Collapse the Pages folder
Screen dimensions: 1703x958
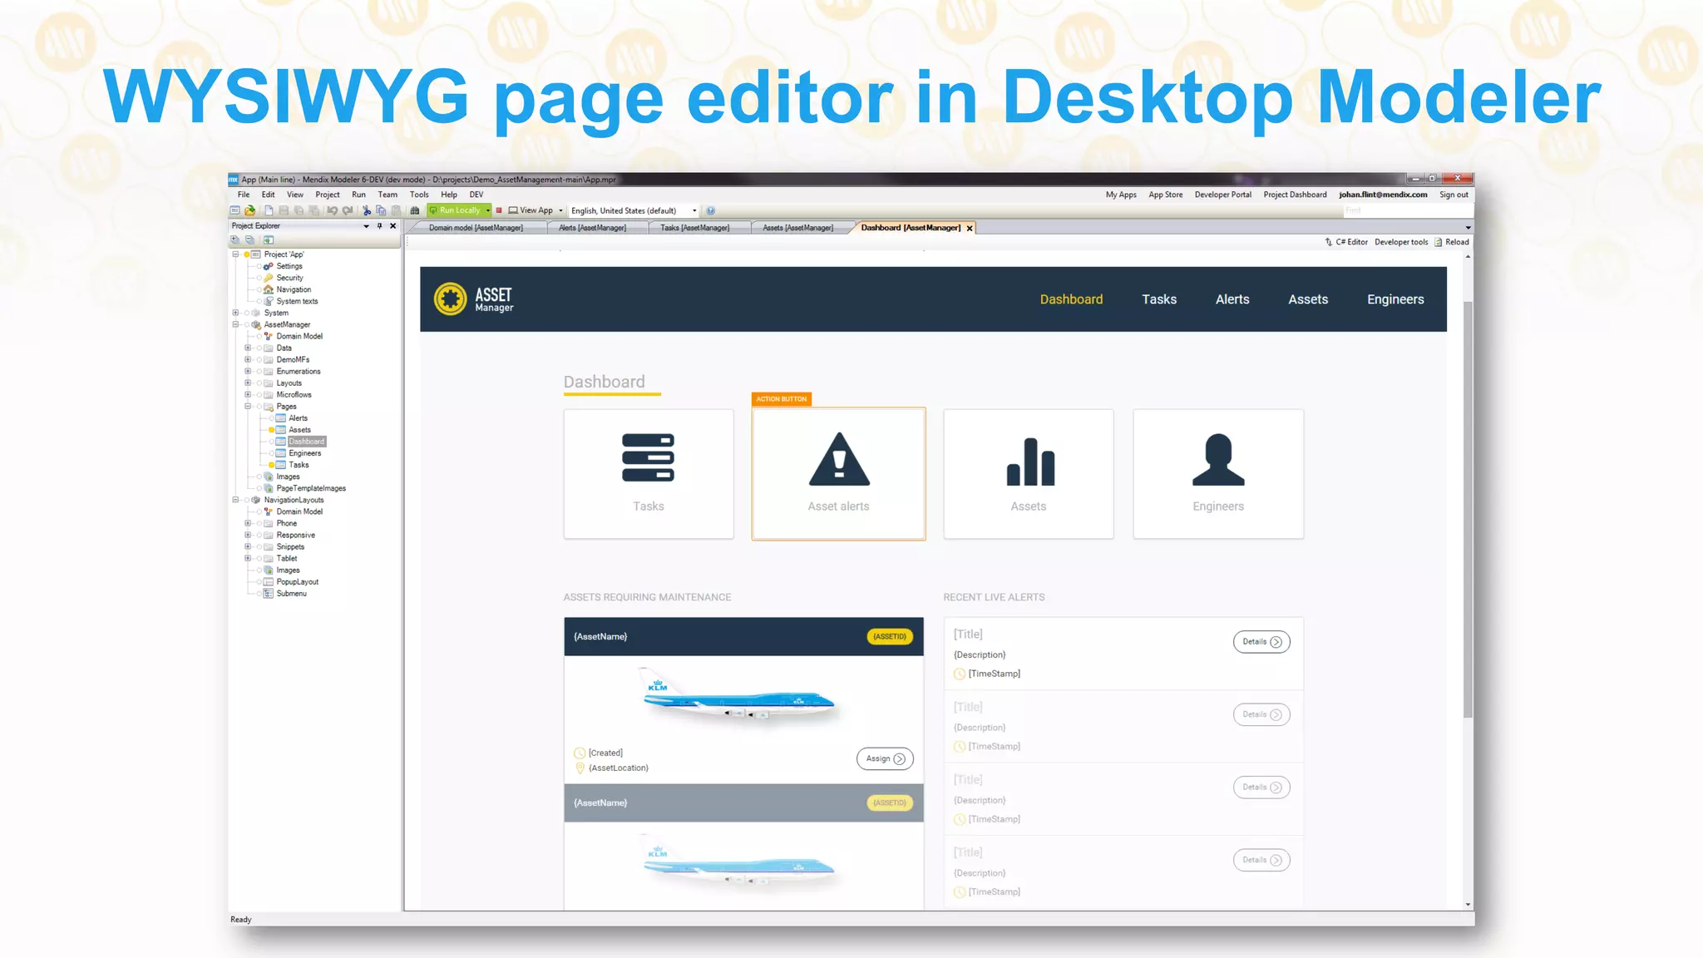click(x=248, y=406)
